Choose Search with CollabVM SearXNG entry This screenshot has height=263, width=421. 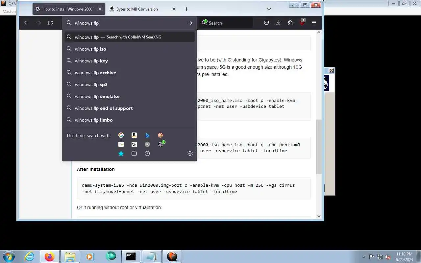click(x=130, y=37)
